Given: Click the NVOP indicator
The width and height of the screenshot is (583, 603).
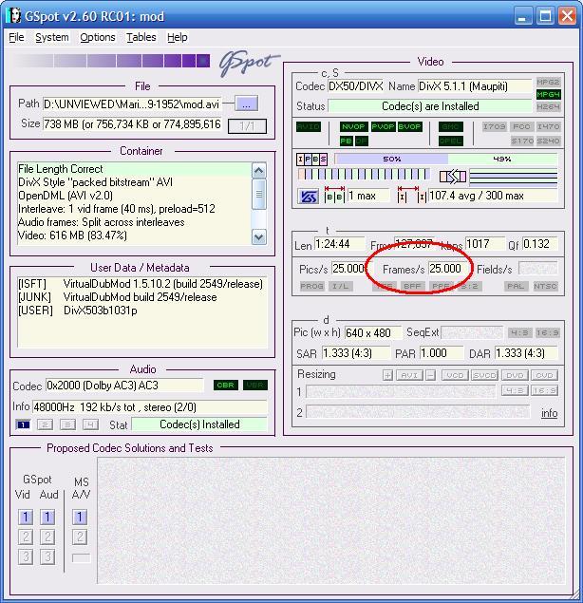Looking at the screenshot, I should click(353, 126).
